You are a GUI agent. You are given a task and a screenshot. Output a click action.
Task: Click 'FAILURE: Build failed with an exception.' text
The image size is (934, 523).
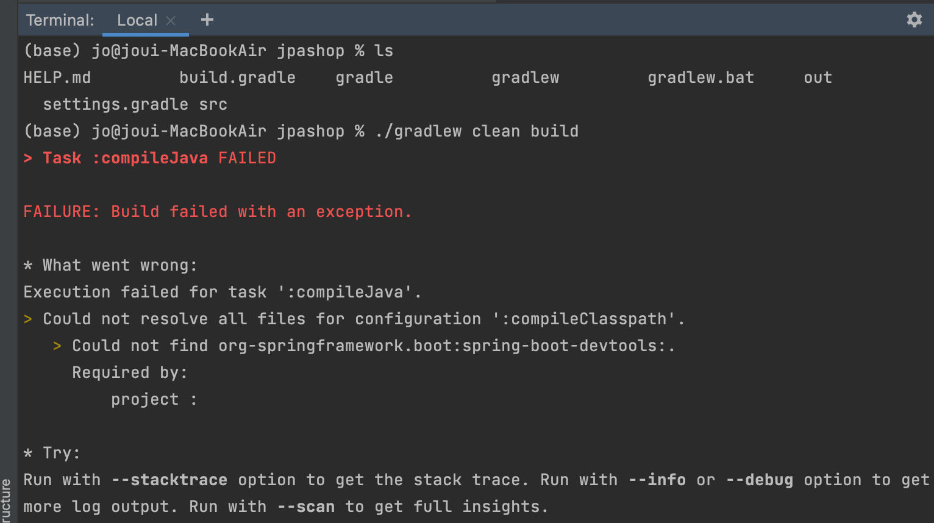point(217,212)
